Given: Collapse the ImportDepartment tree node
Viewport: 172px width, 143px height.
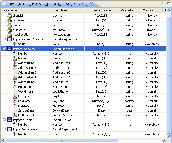Looking at the screenshot, I should tap(4, 129).
